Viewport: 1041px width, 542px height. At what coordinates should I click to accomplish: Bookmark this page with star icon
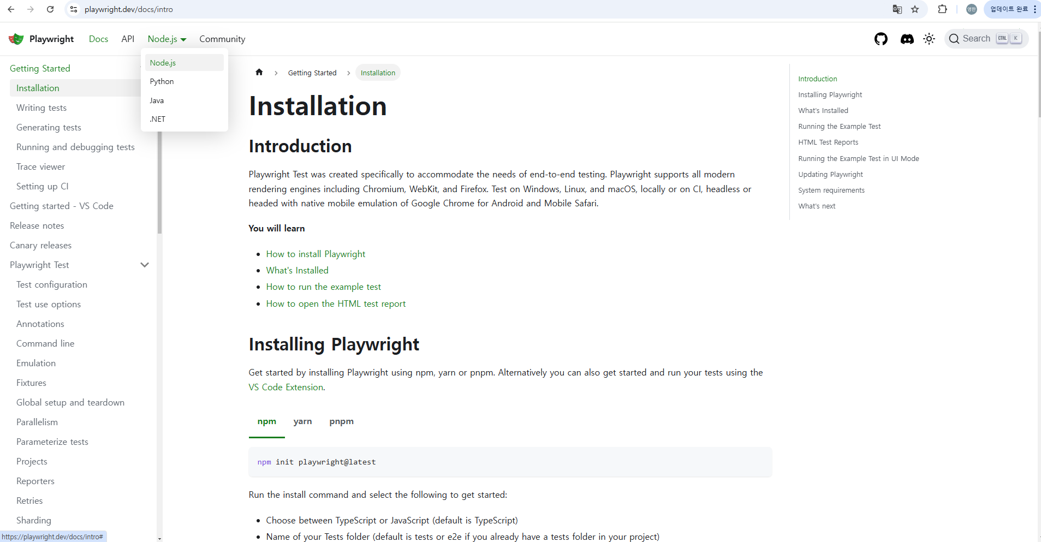pos(915,9)
